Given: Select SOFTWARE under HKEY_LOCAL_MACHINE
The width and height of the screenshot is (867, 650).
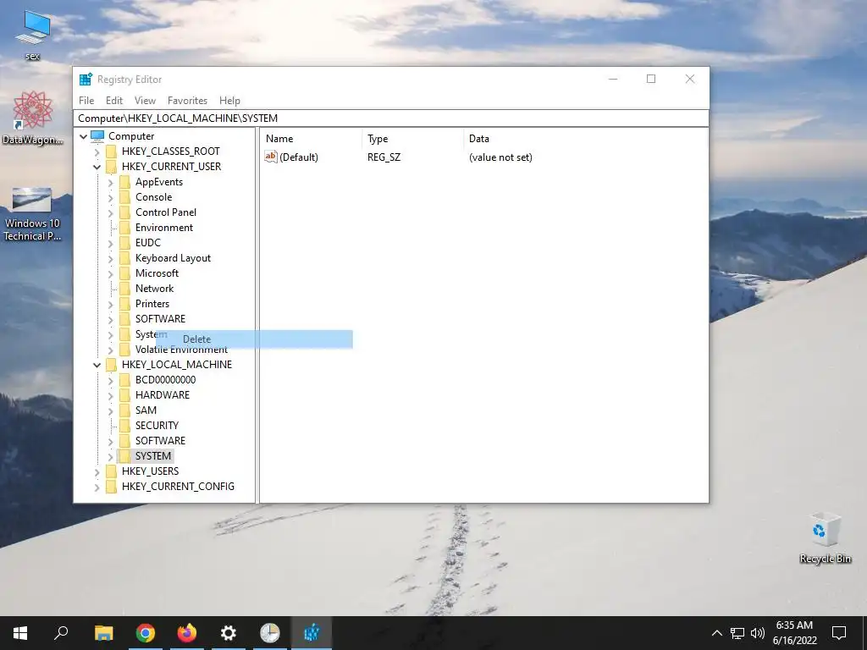Looking at the screenshot, I should click(160, 440).
